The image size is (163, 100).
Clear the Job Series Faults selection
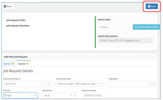click(x=71, y=95)
